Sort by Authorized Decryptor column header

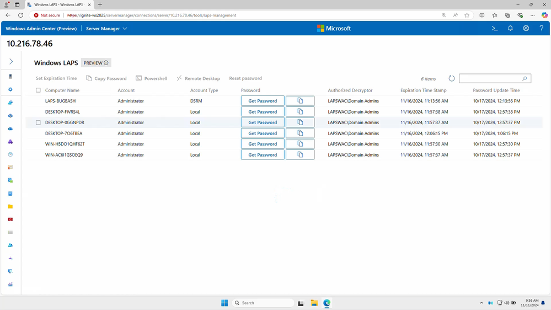(x=350, y=90)
